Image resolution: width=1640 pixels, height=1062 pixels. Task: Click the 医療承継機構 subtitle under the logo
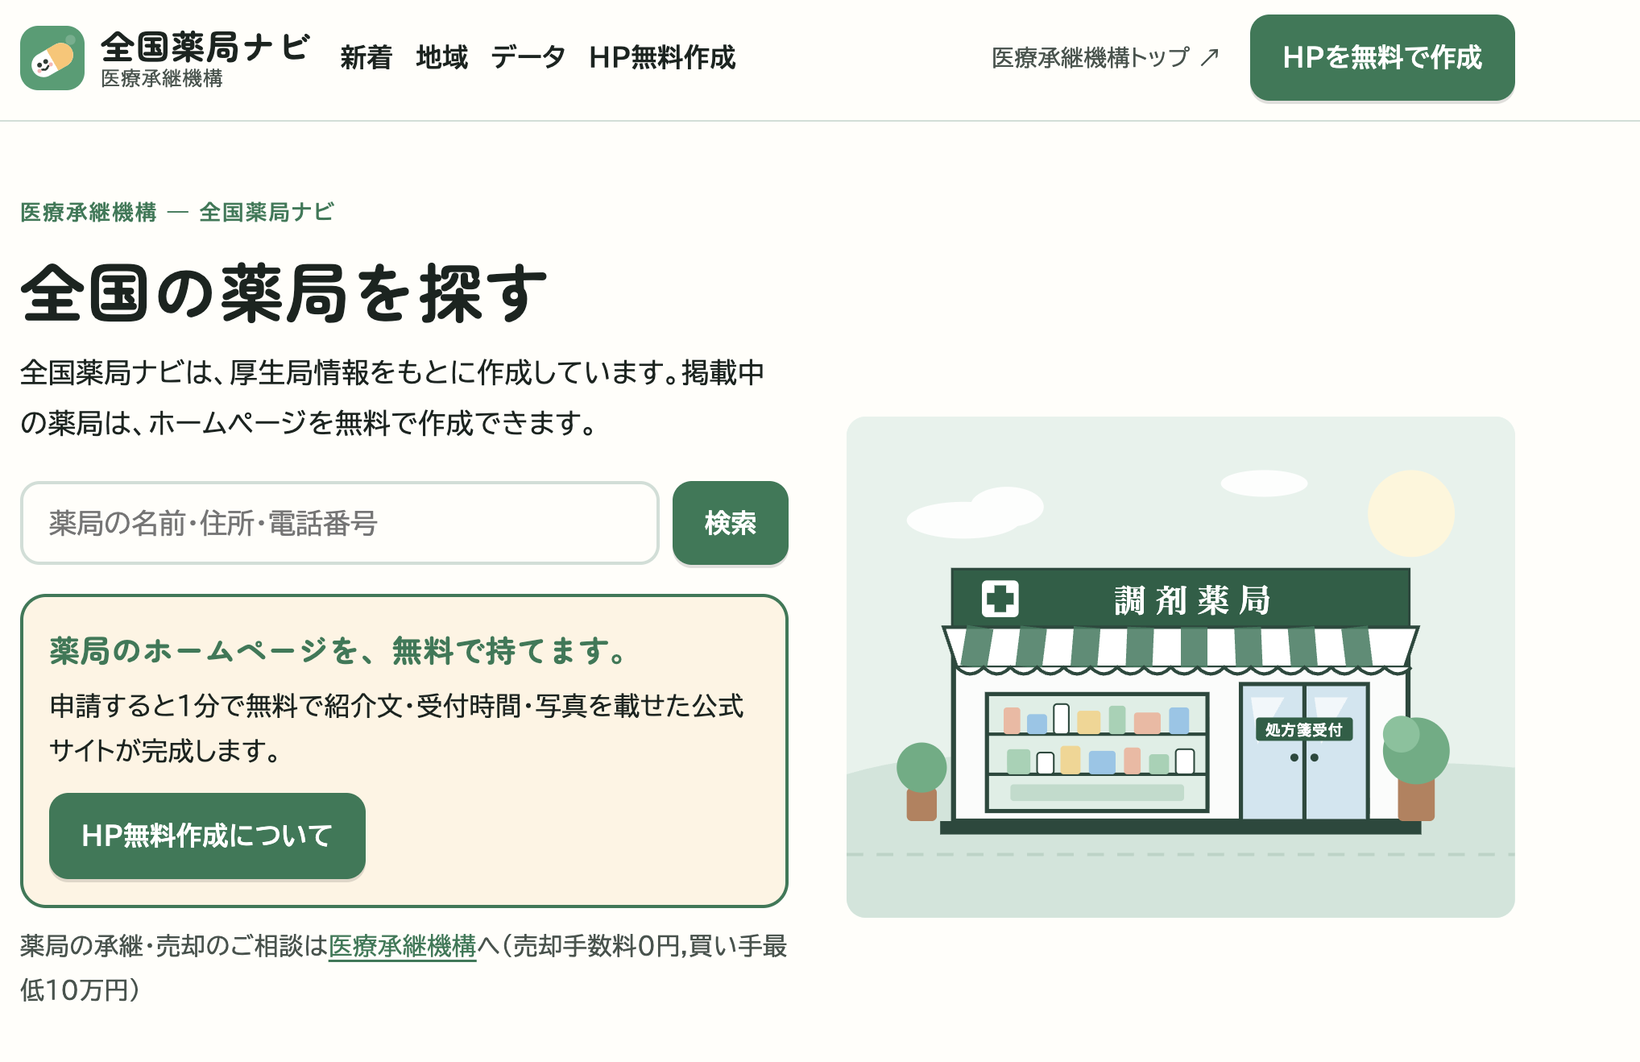(x=162, y=79)
